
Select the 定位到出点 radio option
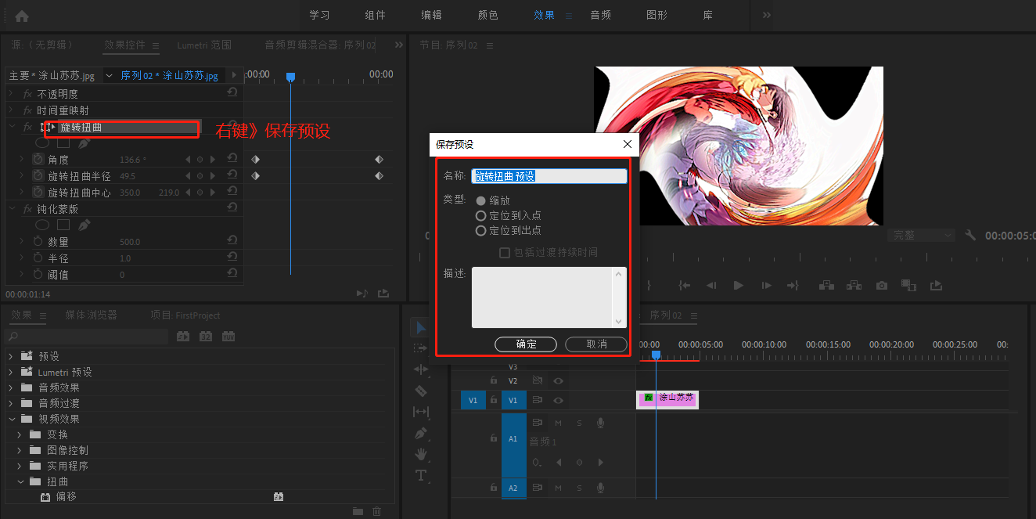[x=481, y=230]
